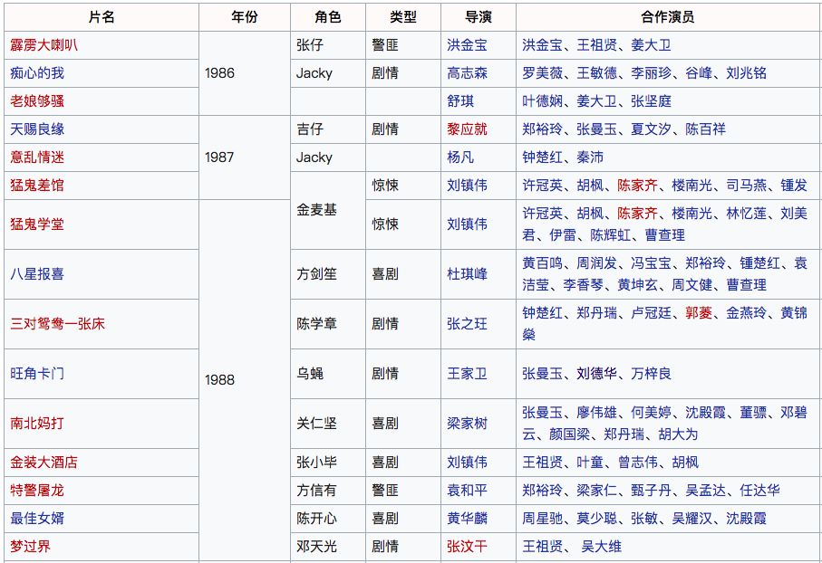Viewport: 822px width, 563px height.
Task: Open the film link 霹雳大喇叭
Action: 44,45
